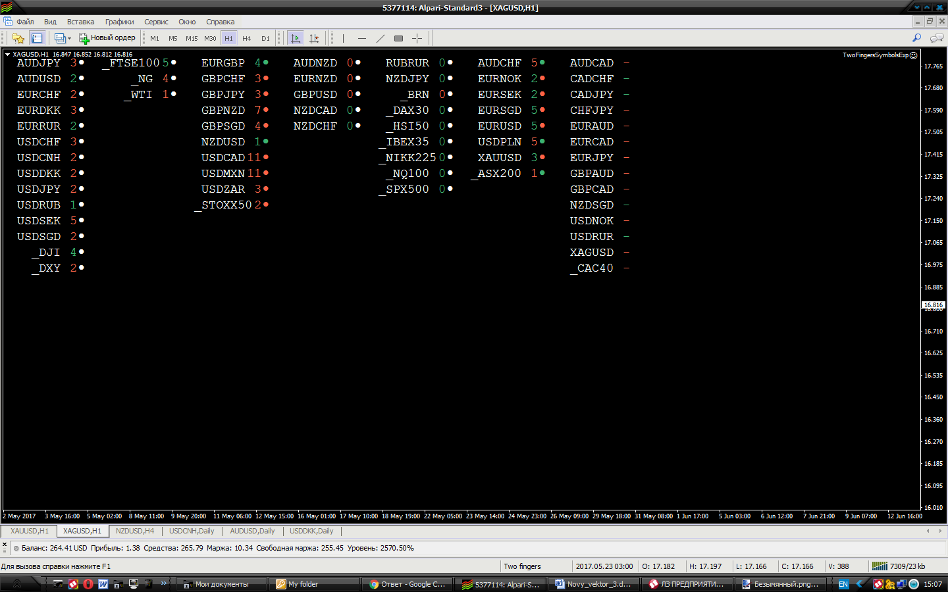Select the rectangle drawing tool

tap(398, 38)
